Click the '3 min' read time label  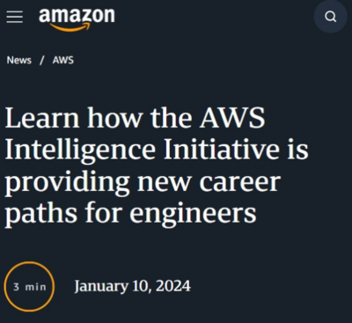coord(30,287)
